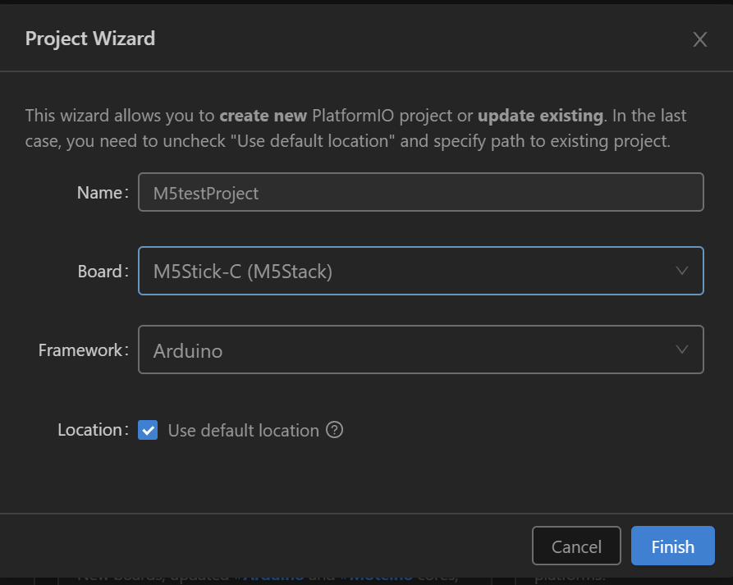Open board list showing M5Stick-C (M5Stack)
This screenshot has width=733, height=585.
[x=410, y=271]
